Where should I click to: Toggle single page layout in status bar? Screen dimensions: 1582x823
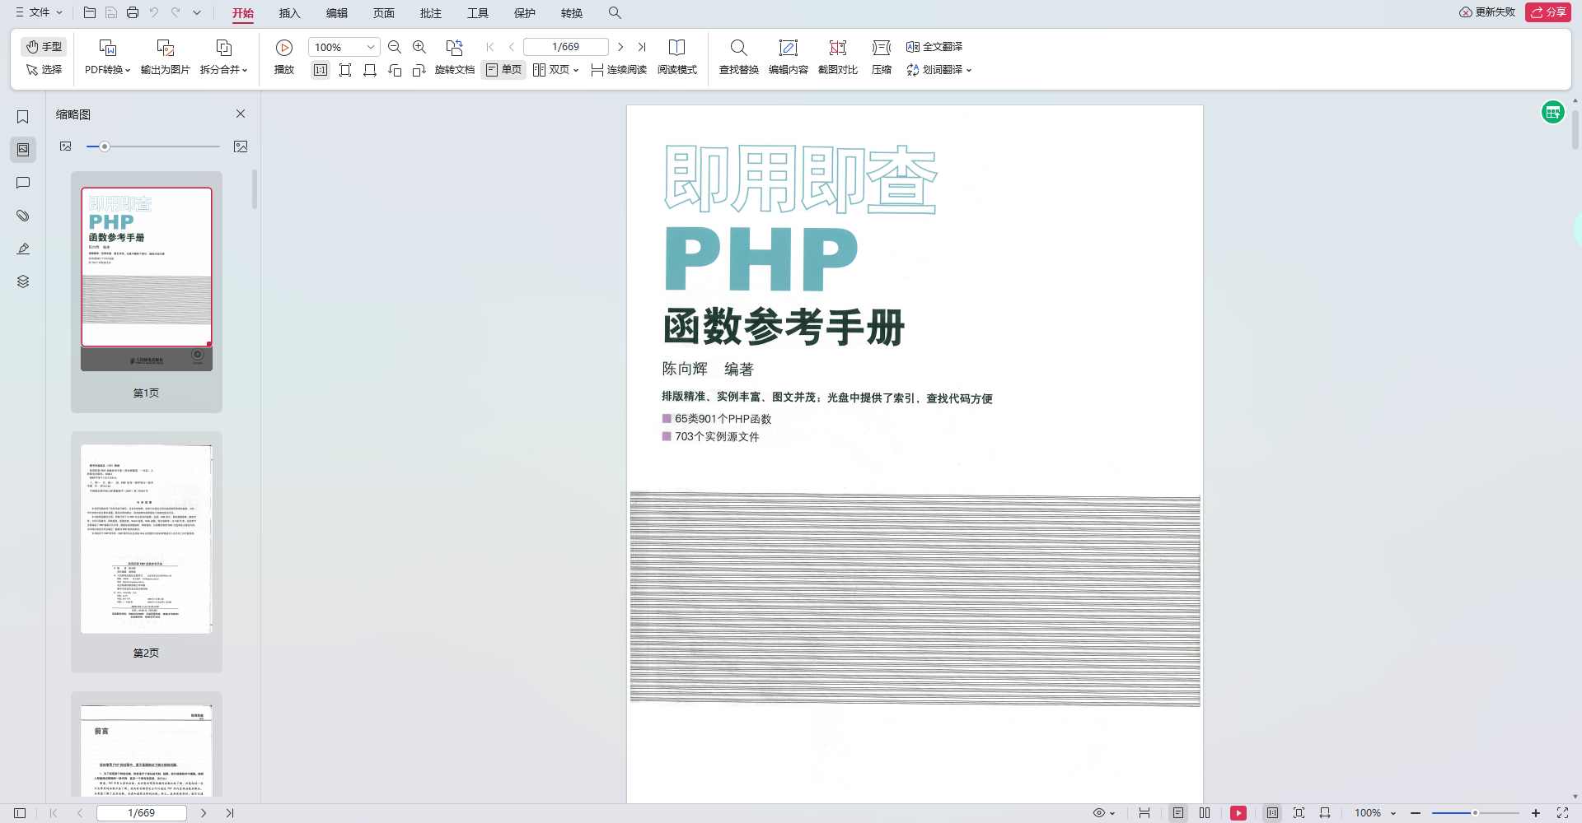1178,813
